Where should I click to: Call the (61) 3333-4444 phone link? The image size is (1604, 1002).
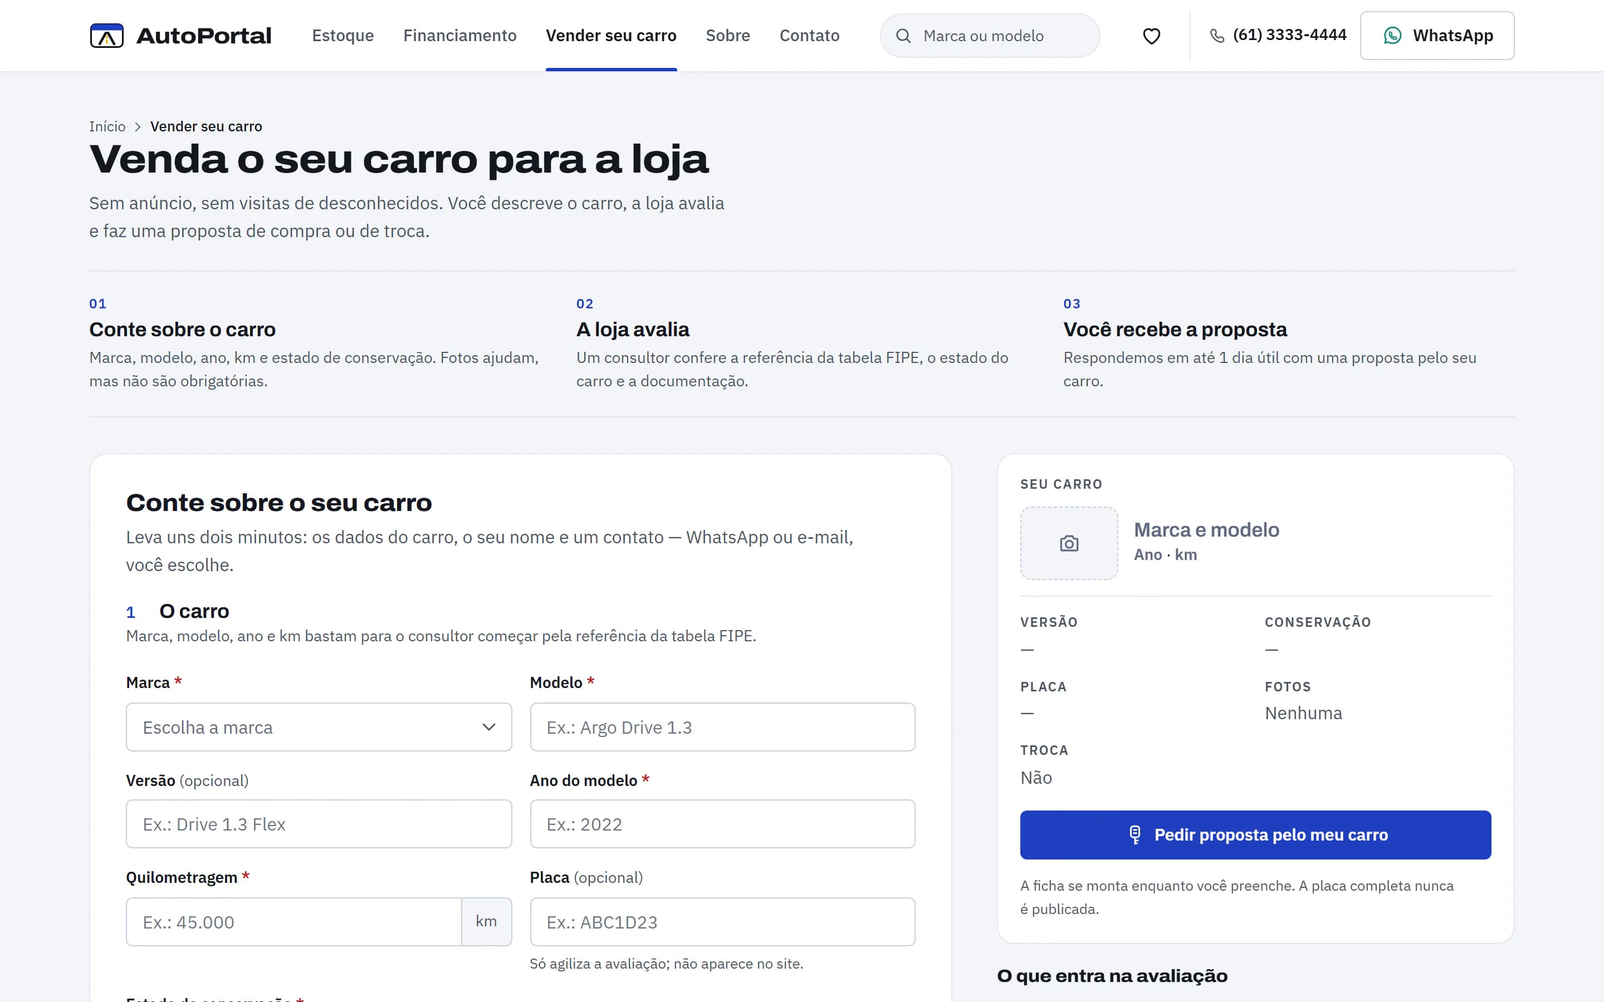click(1278, 35)
